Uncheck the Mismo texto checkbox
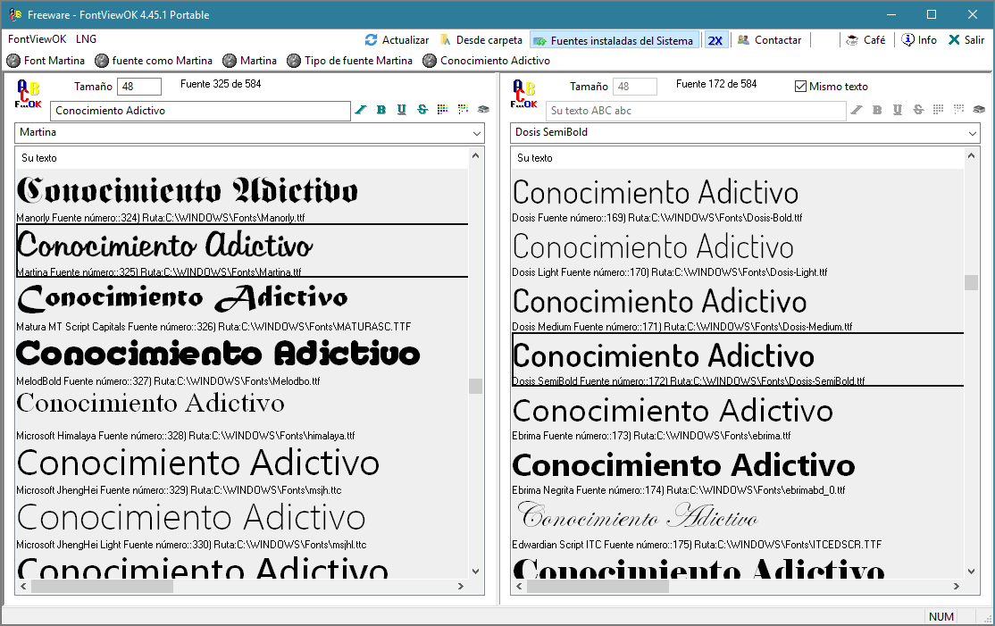 (801, 87)
